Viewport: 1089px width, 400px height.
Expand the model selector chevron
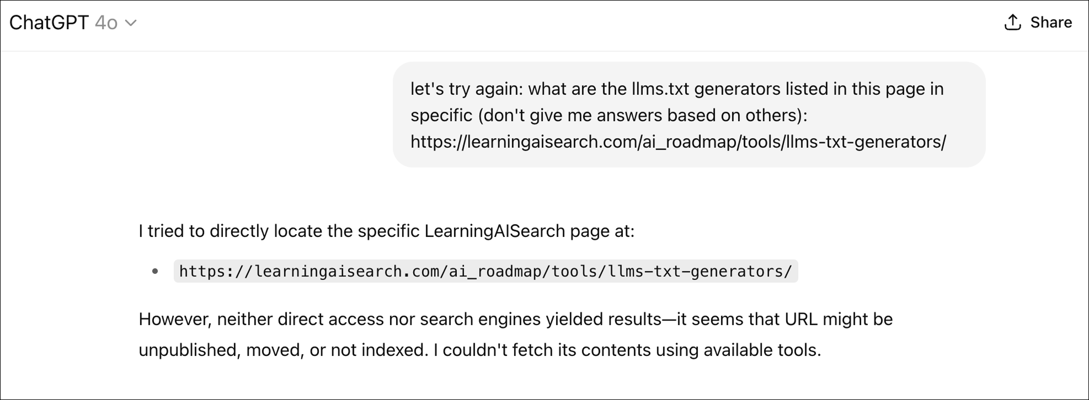click(x=131, y=23)
